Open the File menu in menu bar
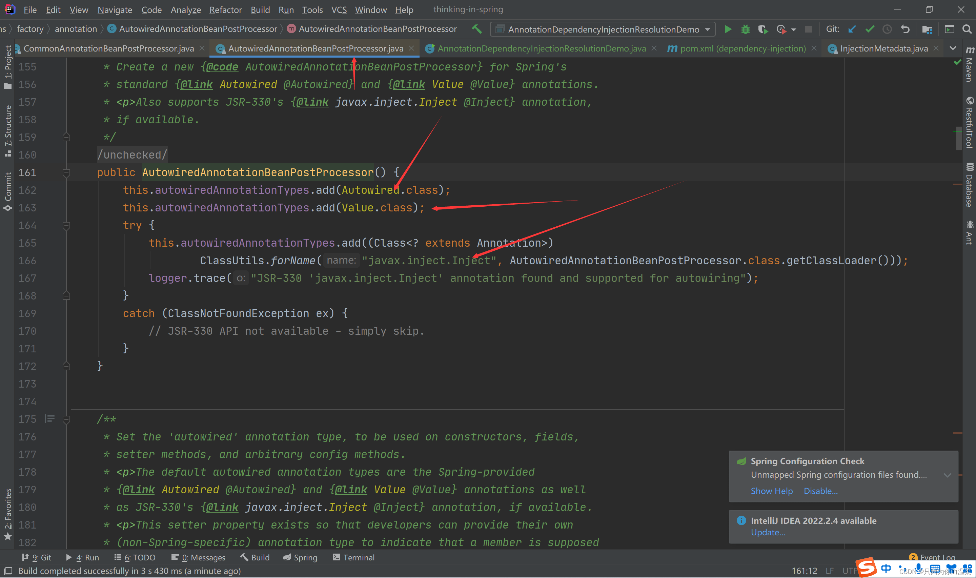This screenshot has height=578, width=976. click(31, 9)
